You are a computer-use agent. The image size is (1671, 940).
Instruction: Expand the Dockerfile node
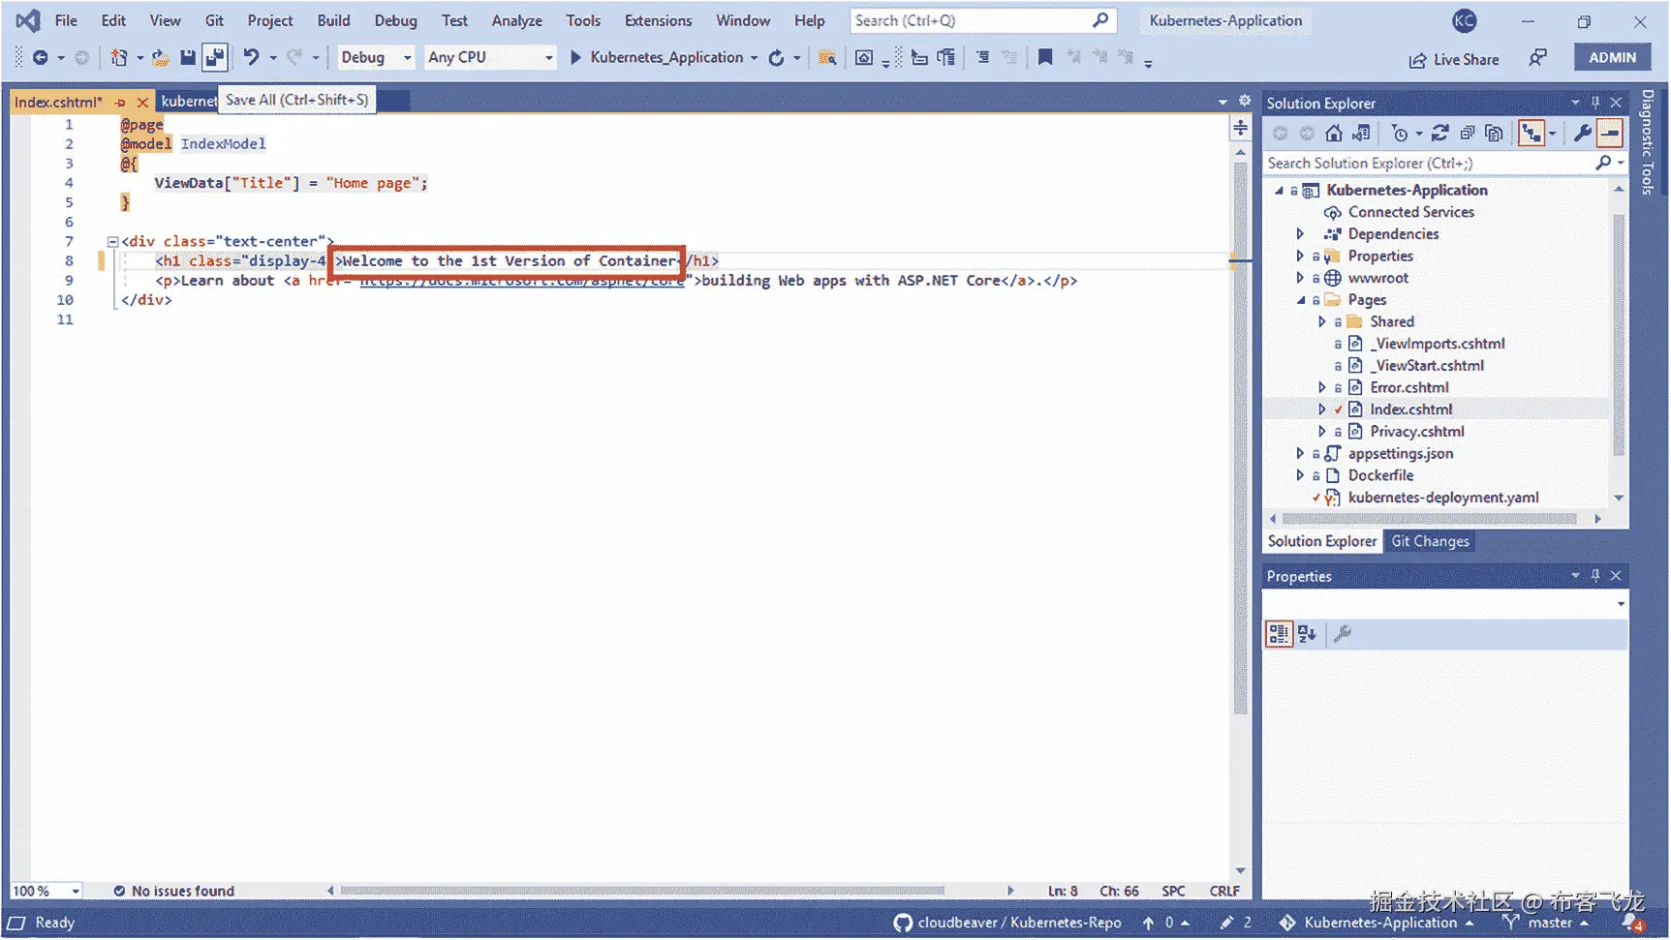pyautogui.click(x=1300, y=476)
